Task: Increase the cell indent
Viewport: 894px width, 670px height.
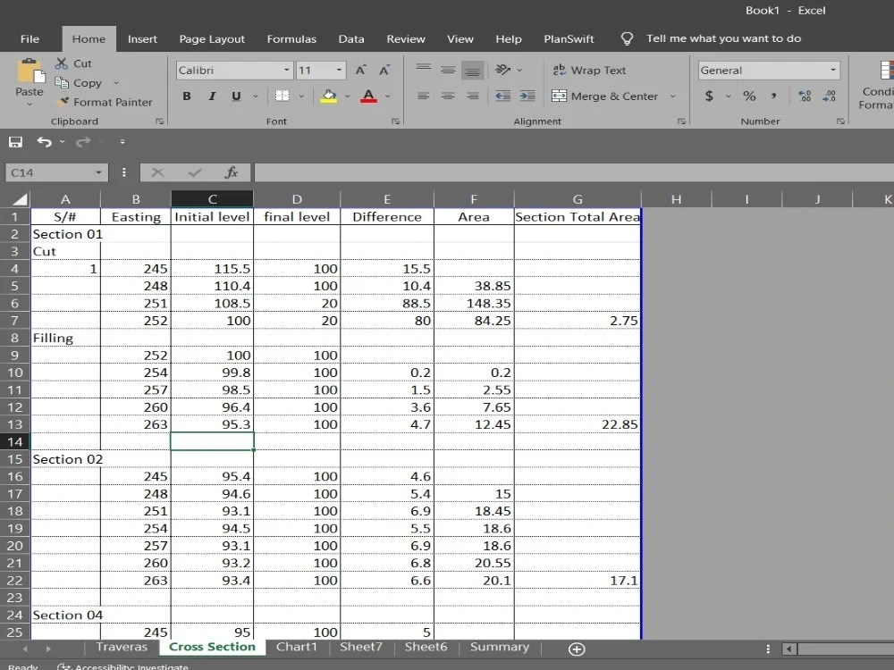Action: pyautogui.click(x=527, y=96)
